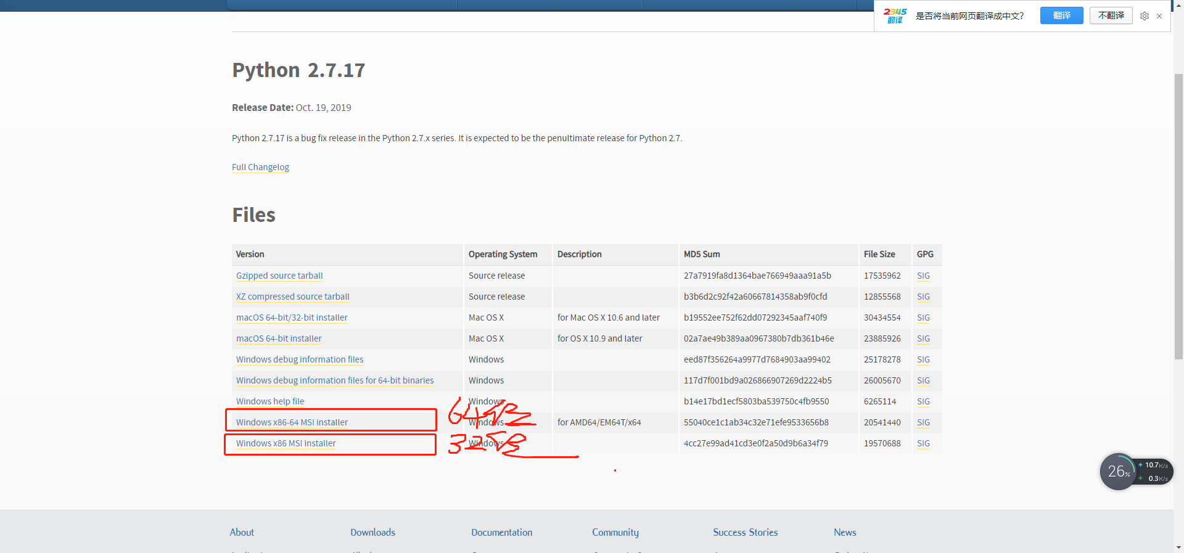Click the Release Date Oct. 19, 2019 text
The image size is (1184, 553).
(x=292, y=107)
